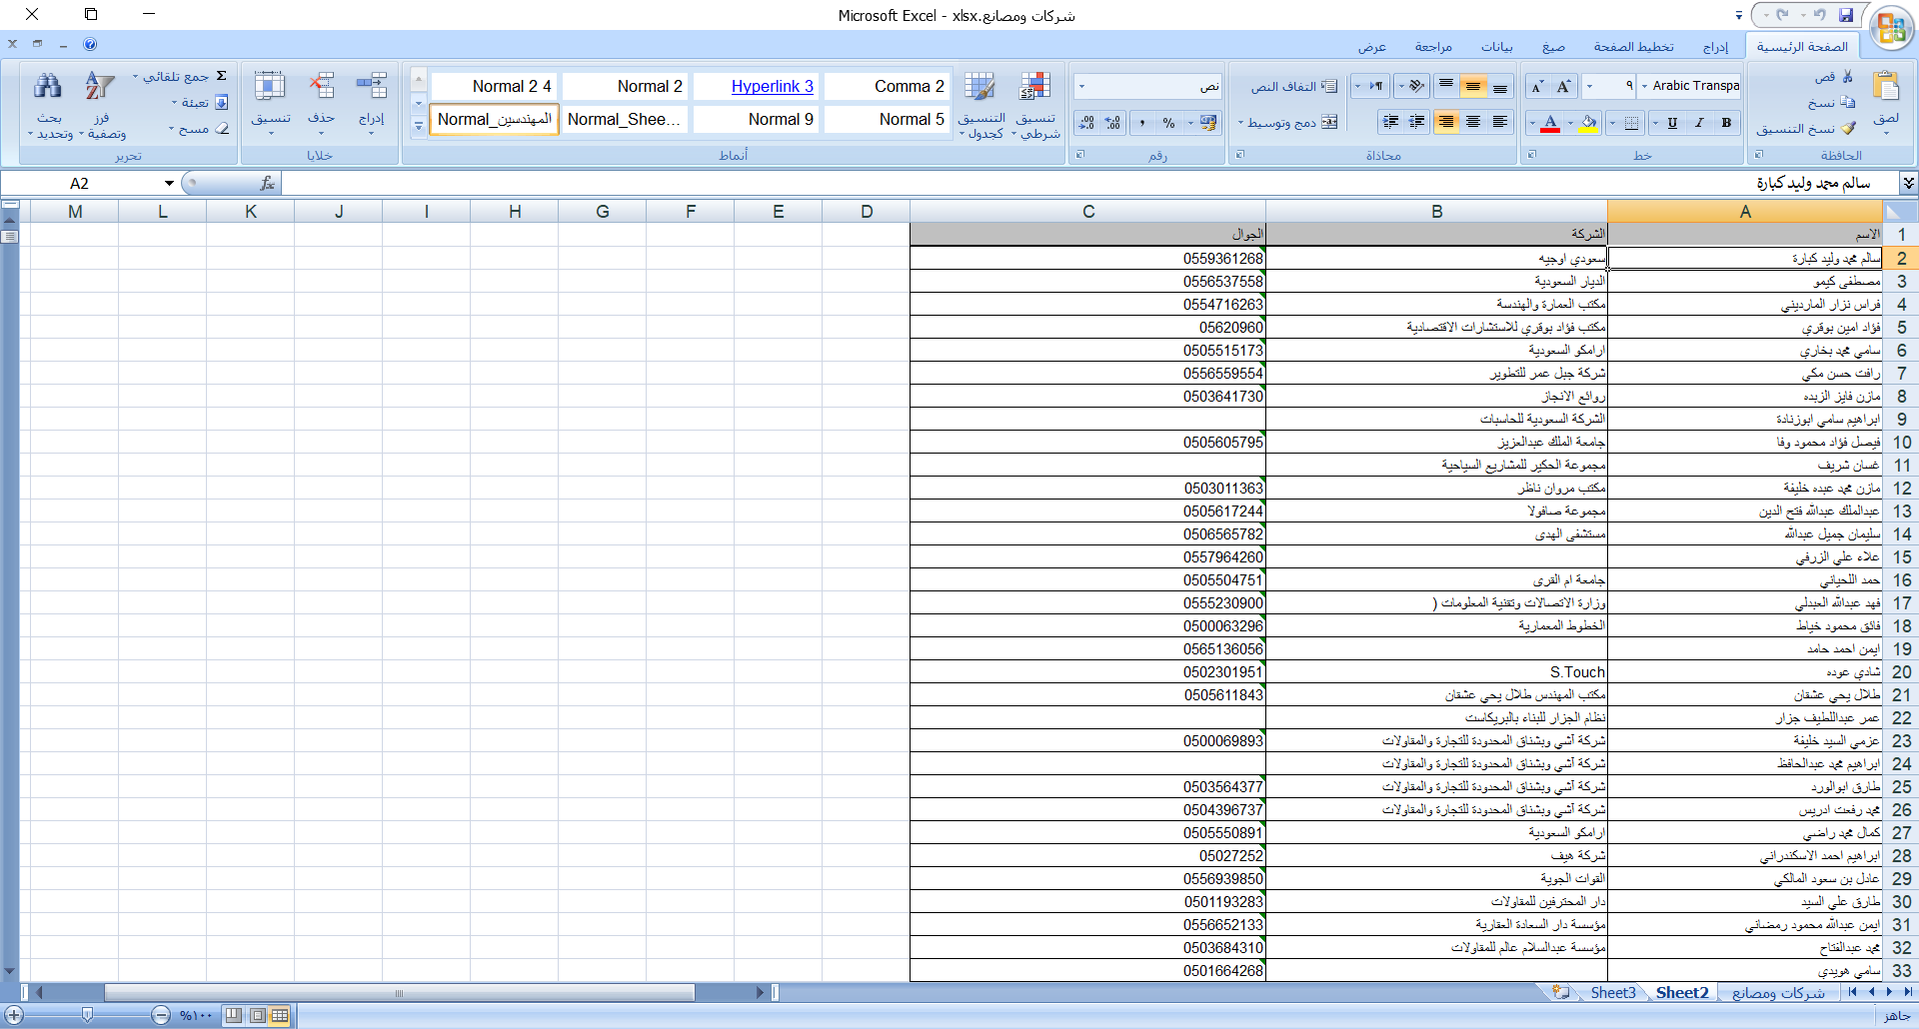Viewport: 1919px width, 1029px height.
Task: Switch to the Sheet3 tab
Action: (1612, 992)
